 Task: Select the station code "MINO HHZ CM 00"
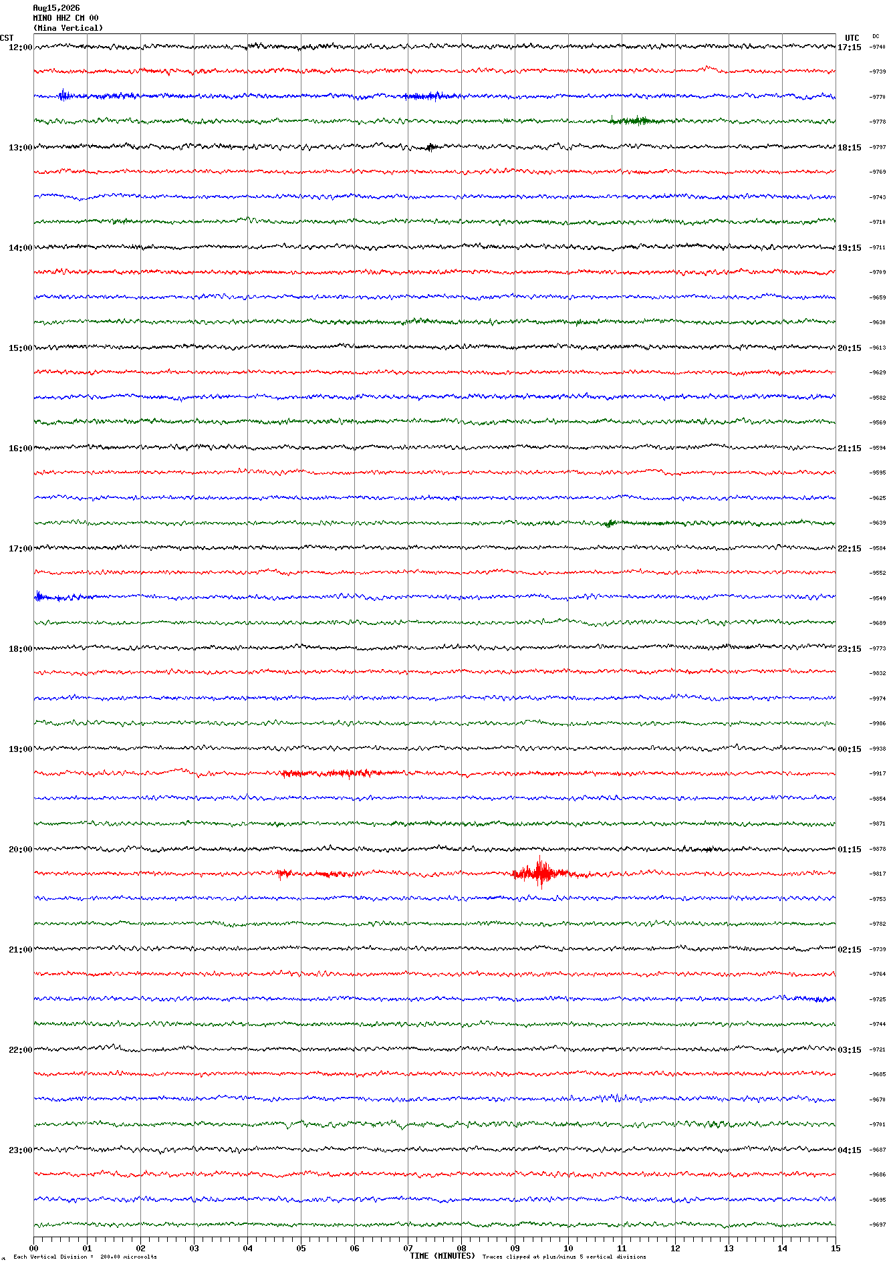click(66, 18)
